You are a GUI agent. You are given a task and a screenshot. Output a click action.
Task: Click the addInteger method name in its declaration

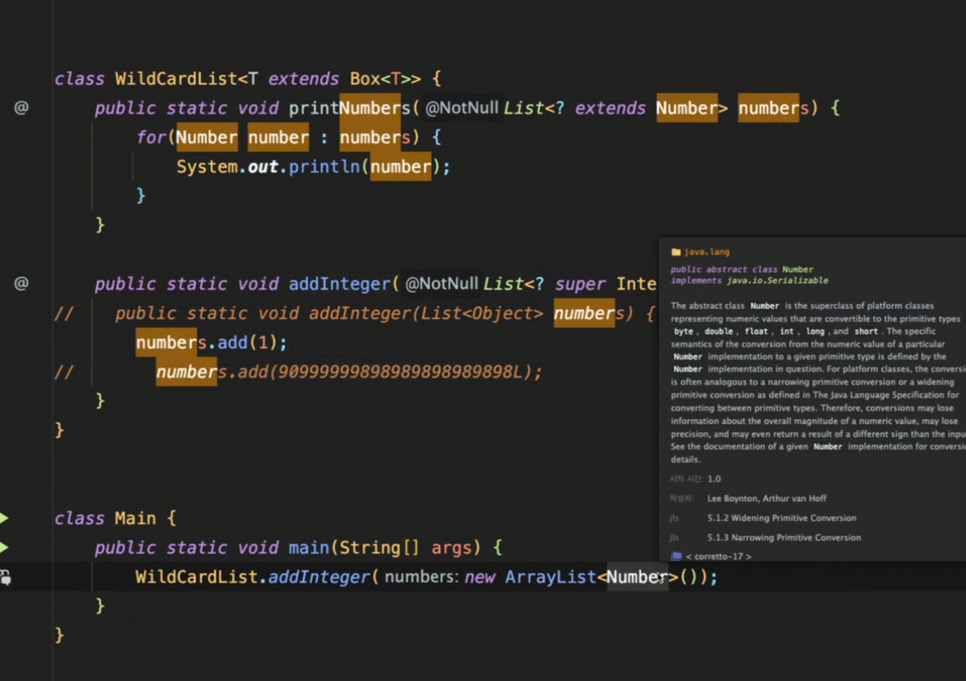[x=339, y=284]
